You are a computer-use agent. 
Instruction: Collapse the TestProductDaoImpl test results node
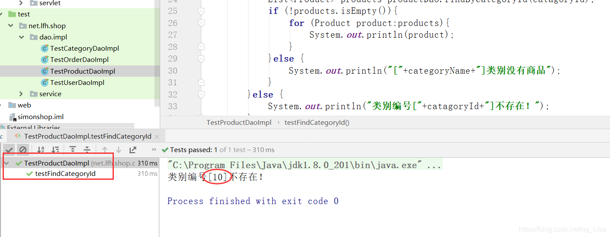pyautogui.click(x=6, y=163)
